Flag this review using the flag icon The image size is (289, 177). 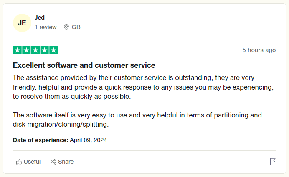click(x=273, y=162)
